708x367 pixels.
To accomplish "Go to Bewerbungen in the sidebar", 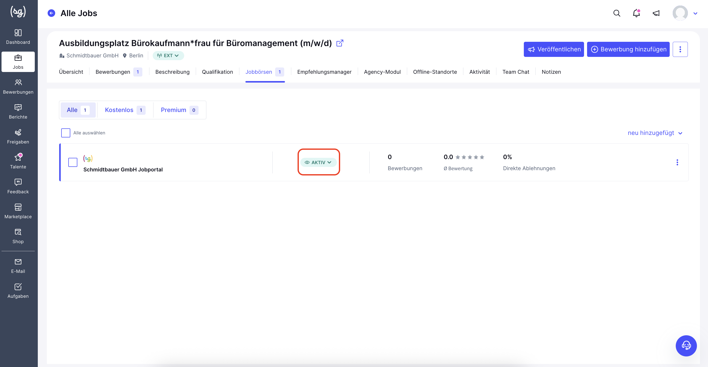I will pos(18,87).
